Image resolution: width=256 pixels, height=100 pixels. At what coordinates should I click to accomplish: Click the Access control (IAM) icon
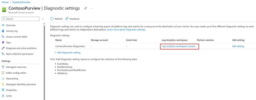coord(3,37)
